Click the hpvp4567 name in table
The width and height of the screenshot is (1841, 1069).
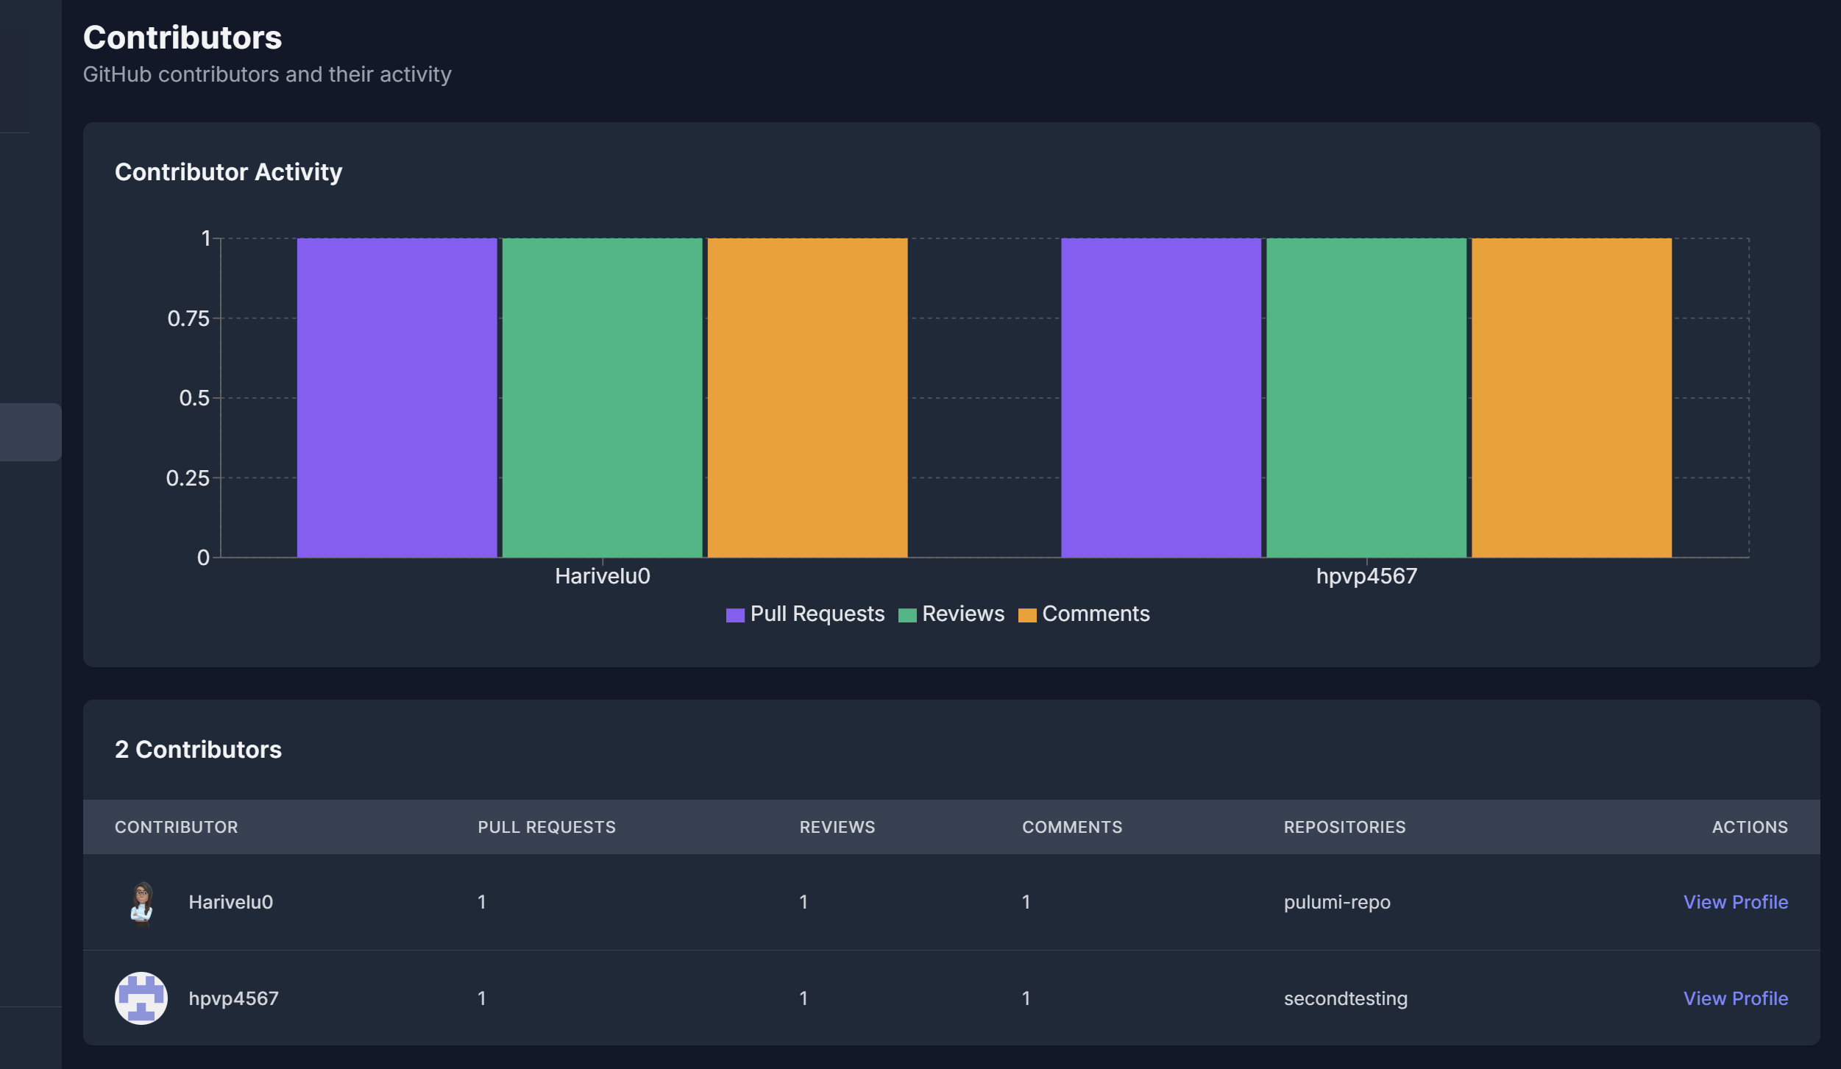[x=234, y=998]
